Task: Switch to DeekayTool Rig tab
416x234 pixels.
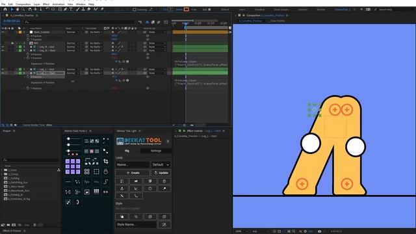Action: click(x=127, y=151)
